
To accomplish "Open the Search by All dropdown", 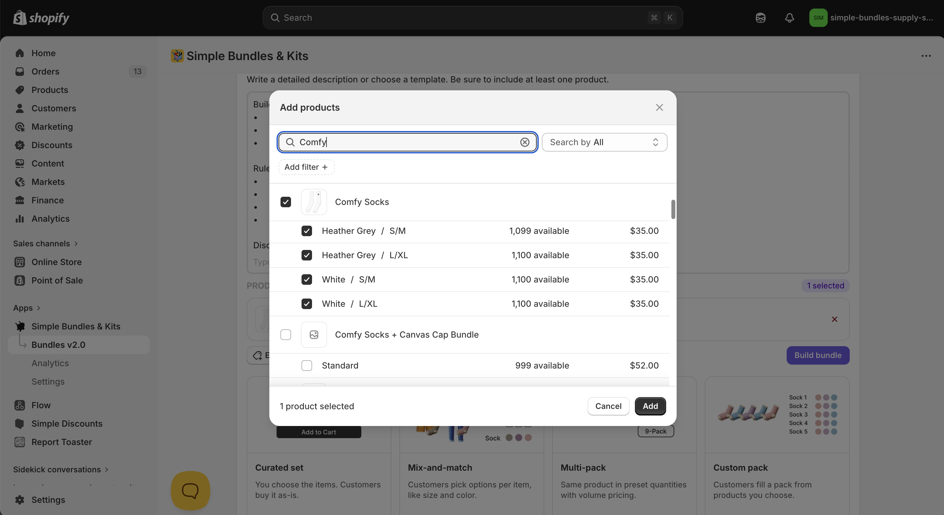I will [x=604, y=142].
